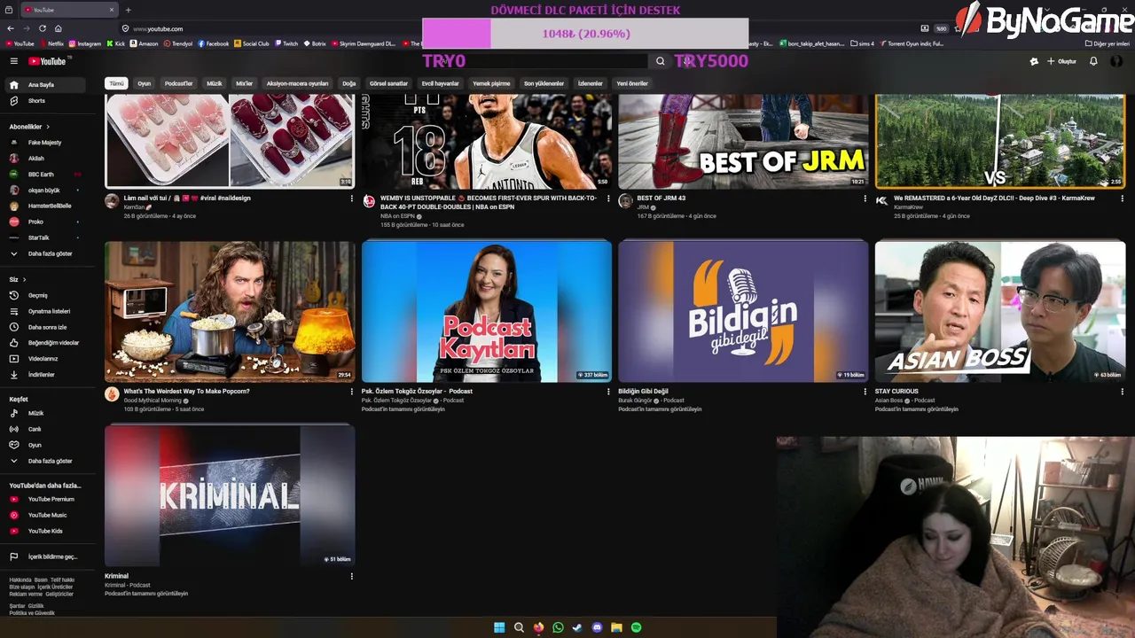This screenshot has width=1135, height=638.
Task: Open Good Mythical Morning channel name
Action: [153, 401]
